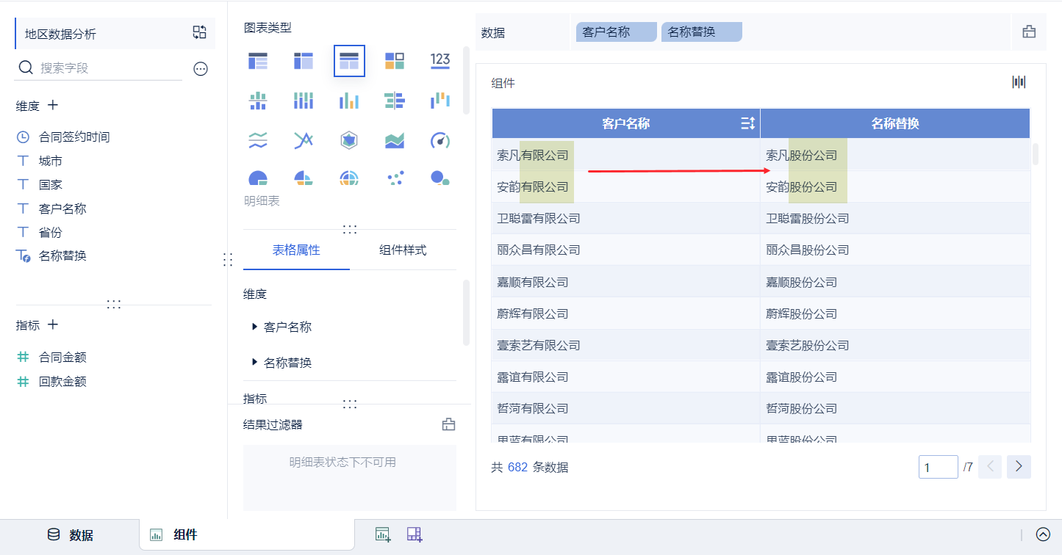Select the pie chart type
Image resolution: width=1062 pixels, height=555 pixels.
[x=258, y=177]
